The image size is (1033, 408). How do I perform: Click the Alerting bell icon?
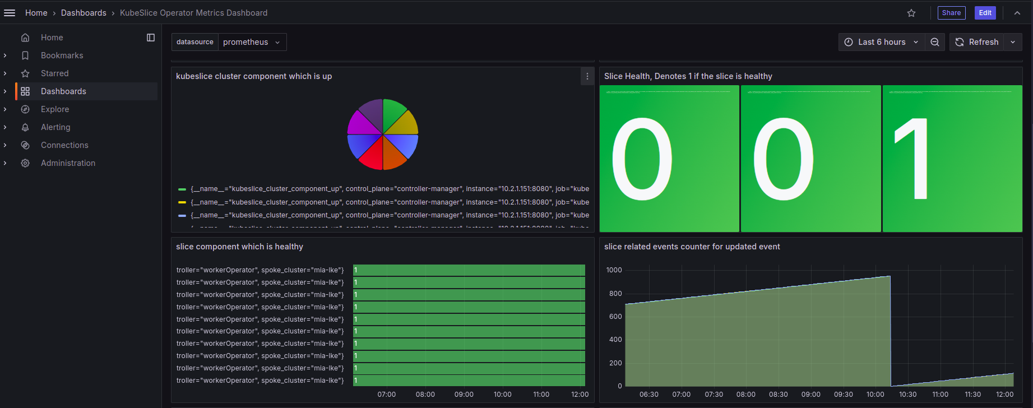(x=25, y=127)
